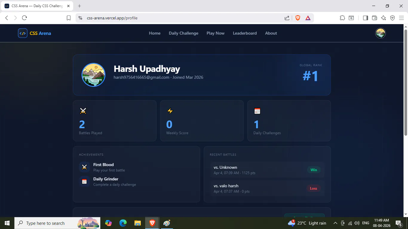The image size is (408, 229).
Task: Click the Battles Played count 2
Action: point(82,124)
